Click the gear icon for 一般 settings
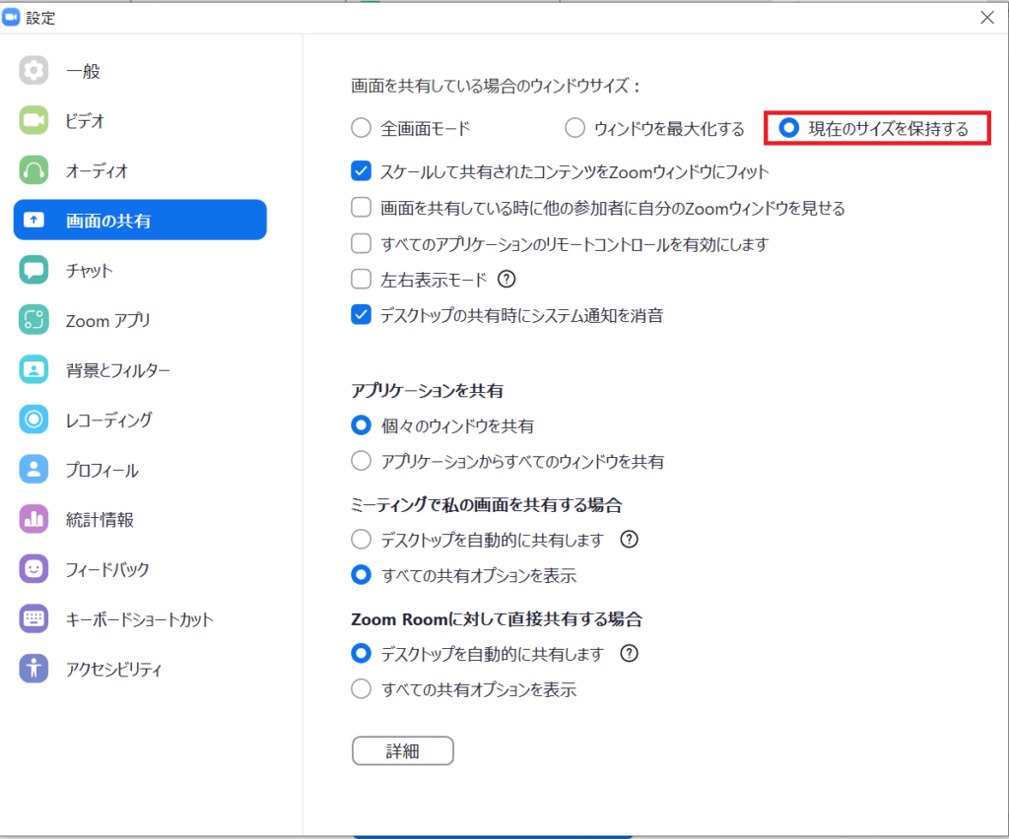Screen dimensions: 1009x839 pyautogui.click(x=34, y=71)
